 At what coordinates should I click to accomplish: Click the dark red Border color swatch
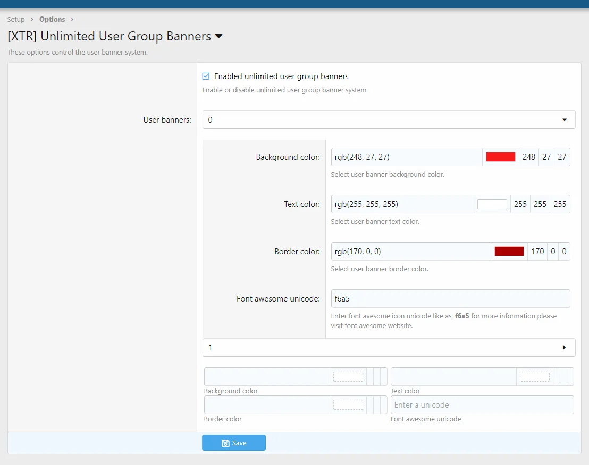pos(509,251)
